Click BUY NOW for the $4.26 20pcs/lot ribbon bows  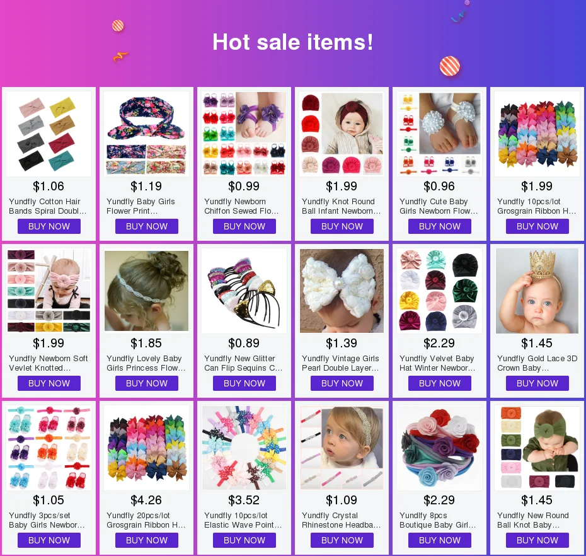pos(146,540)
